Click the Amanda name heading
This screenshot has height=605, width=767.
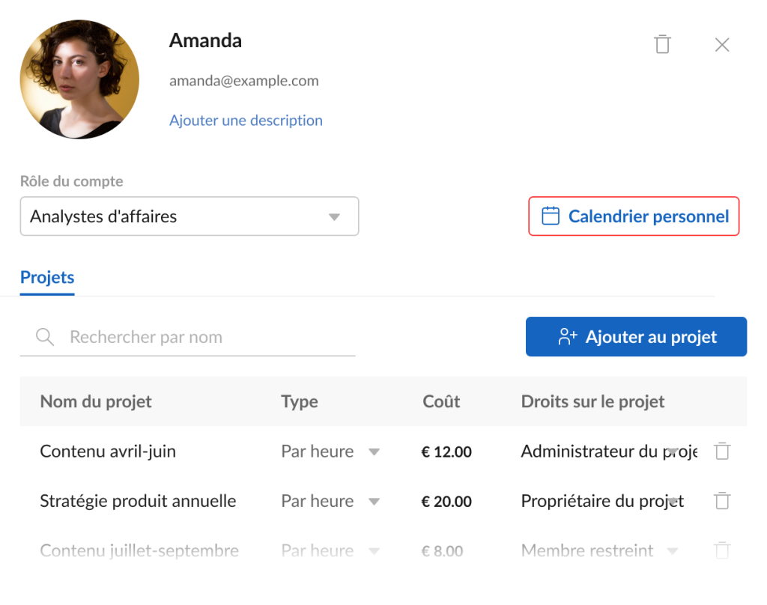coord(205,40)
